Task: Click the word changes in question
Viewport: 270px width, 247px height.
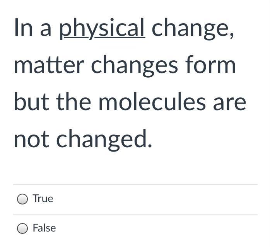Action: pyautogui.click(x=135, y=66)
